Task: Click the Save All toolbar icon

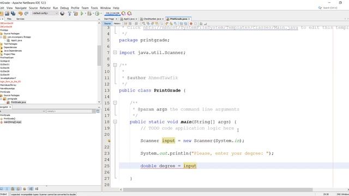Action: coord(13,14)
